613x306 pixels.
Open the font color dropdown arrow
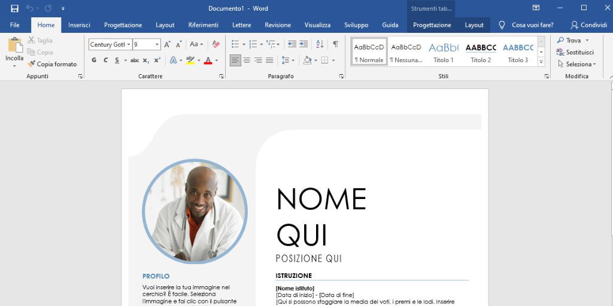click(x=217, y=60)
